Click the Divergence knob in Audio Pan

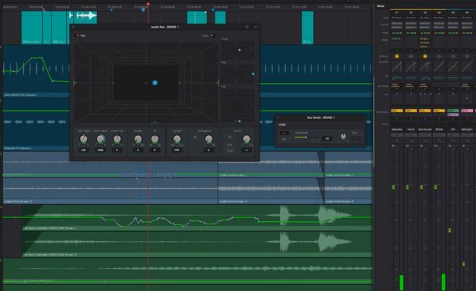click(x=208, y=139)
